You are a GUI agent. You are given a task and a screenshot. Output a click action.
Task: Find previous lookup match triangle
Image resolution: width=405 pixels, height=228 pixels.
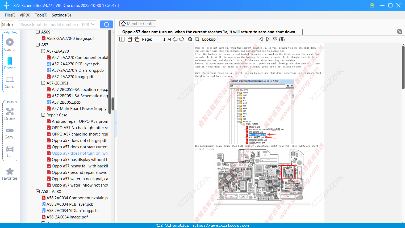pyautogui.click(x=261, y=39)
